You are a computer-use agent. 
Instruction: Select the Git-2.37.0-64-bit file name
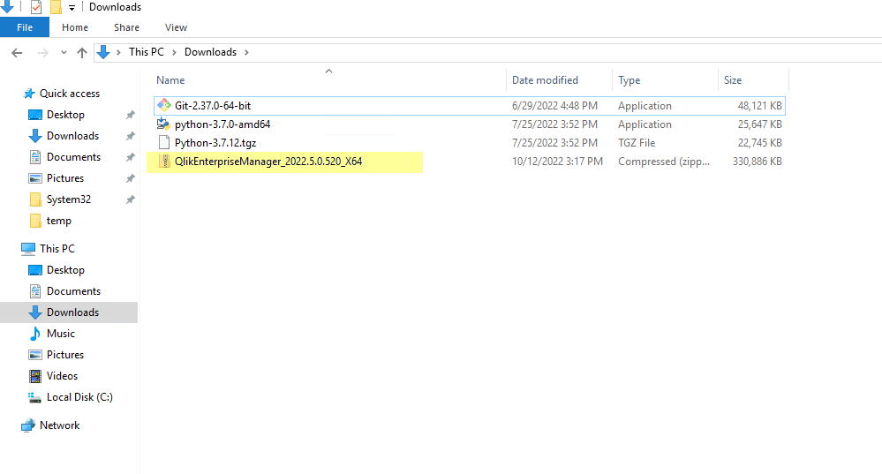point(213,106)
